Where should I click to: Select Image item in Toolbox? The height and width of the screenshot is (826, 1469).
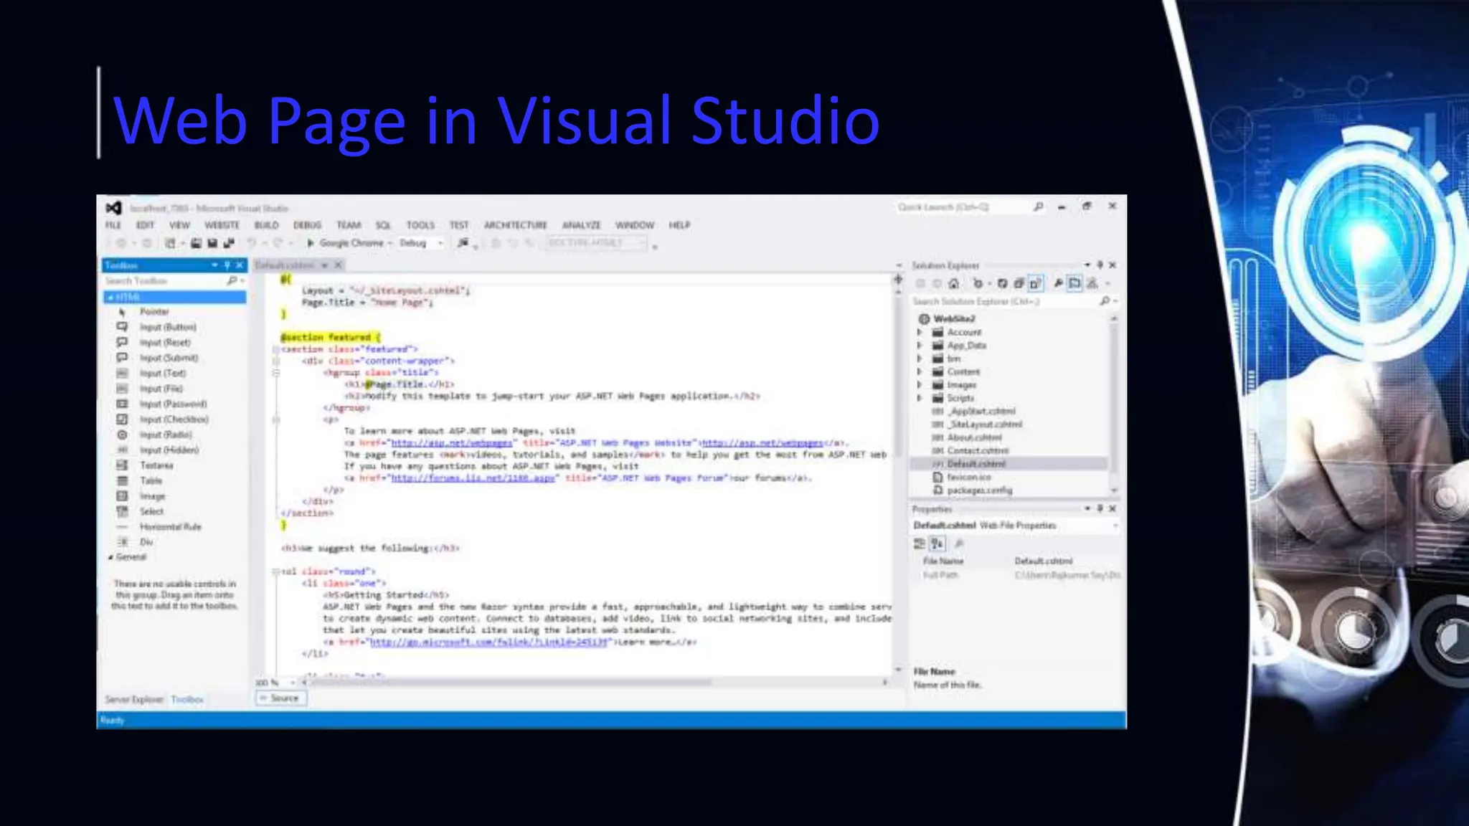click(152, 496)
